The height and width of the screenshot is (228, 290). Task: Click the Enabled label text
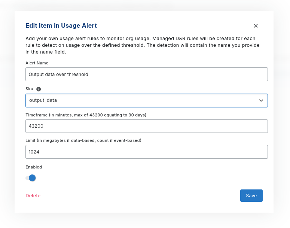tap(34, 167)
